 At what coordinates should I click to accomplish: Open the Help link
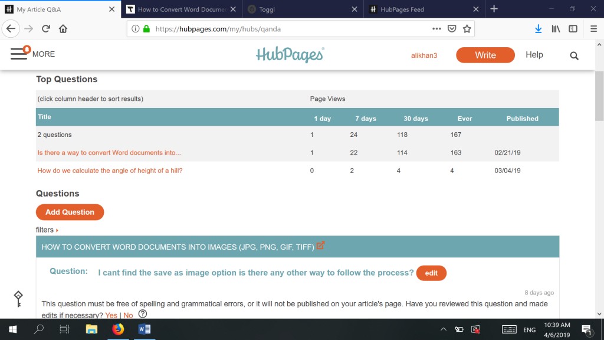(534, 55)
